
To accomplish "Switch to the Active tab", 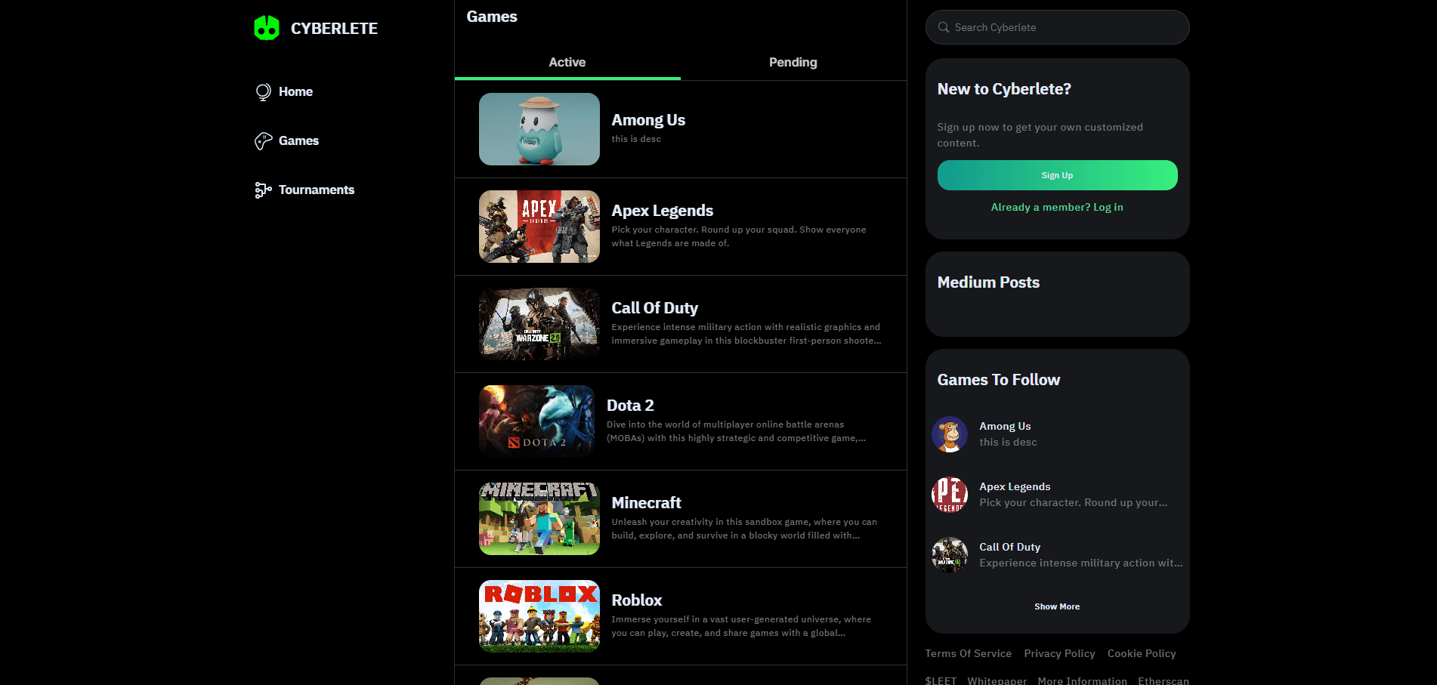I will [x=567, y=62].
